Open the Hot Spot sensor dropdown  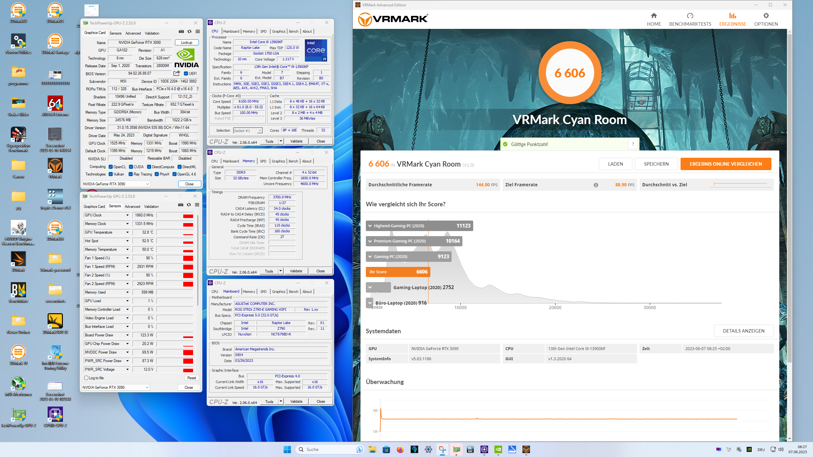click(127, 241)
